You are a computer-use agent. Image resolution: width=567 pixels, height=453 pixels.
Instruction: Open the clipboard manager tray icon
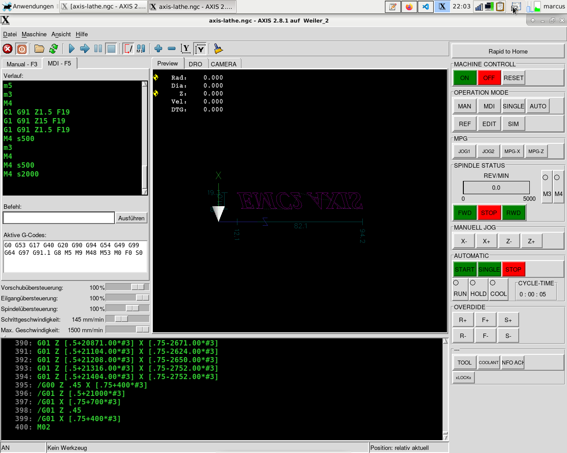(500, 7)
